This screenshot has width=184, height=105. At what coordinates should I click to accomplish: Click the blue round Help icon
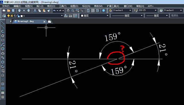point(103,11)
